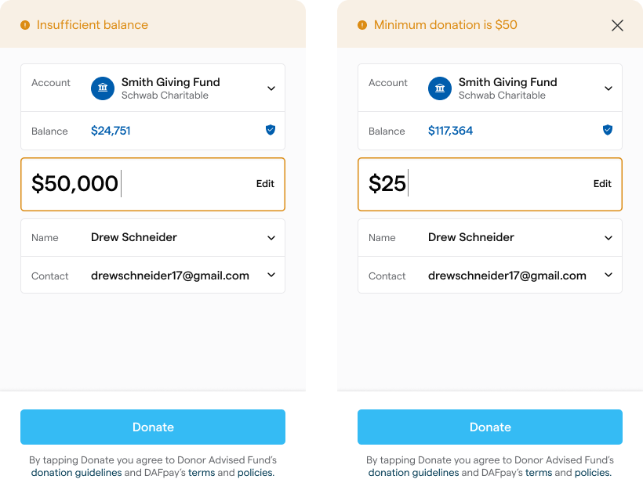Open the Contact dropdown in left panel
Viewport: 643px width, 501px height.
click(x=271, y=276)
